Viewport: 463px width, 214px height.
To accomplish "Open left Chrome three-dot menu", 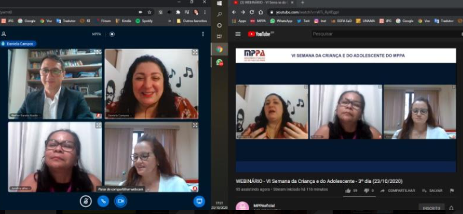I will click(204, 12).
